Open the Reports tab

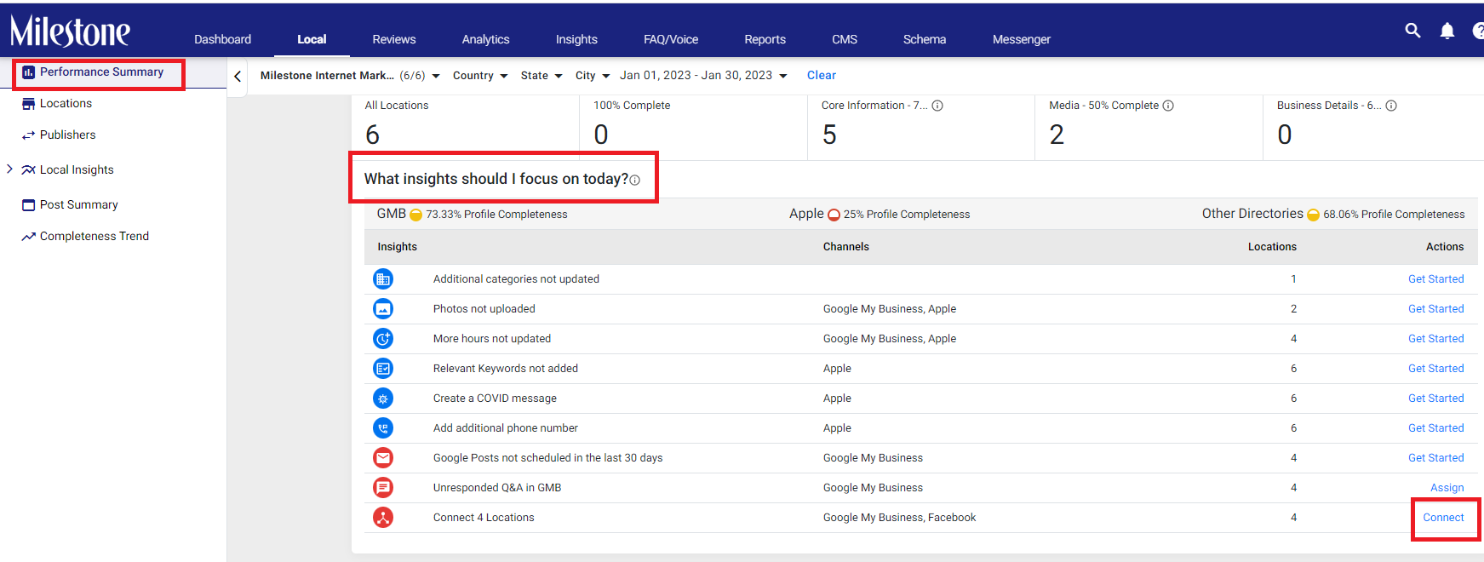click(x=765, y=39)
